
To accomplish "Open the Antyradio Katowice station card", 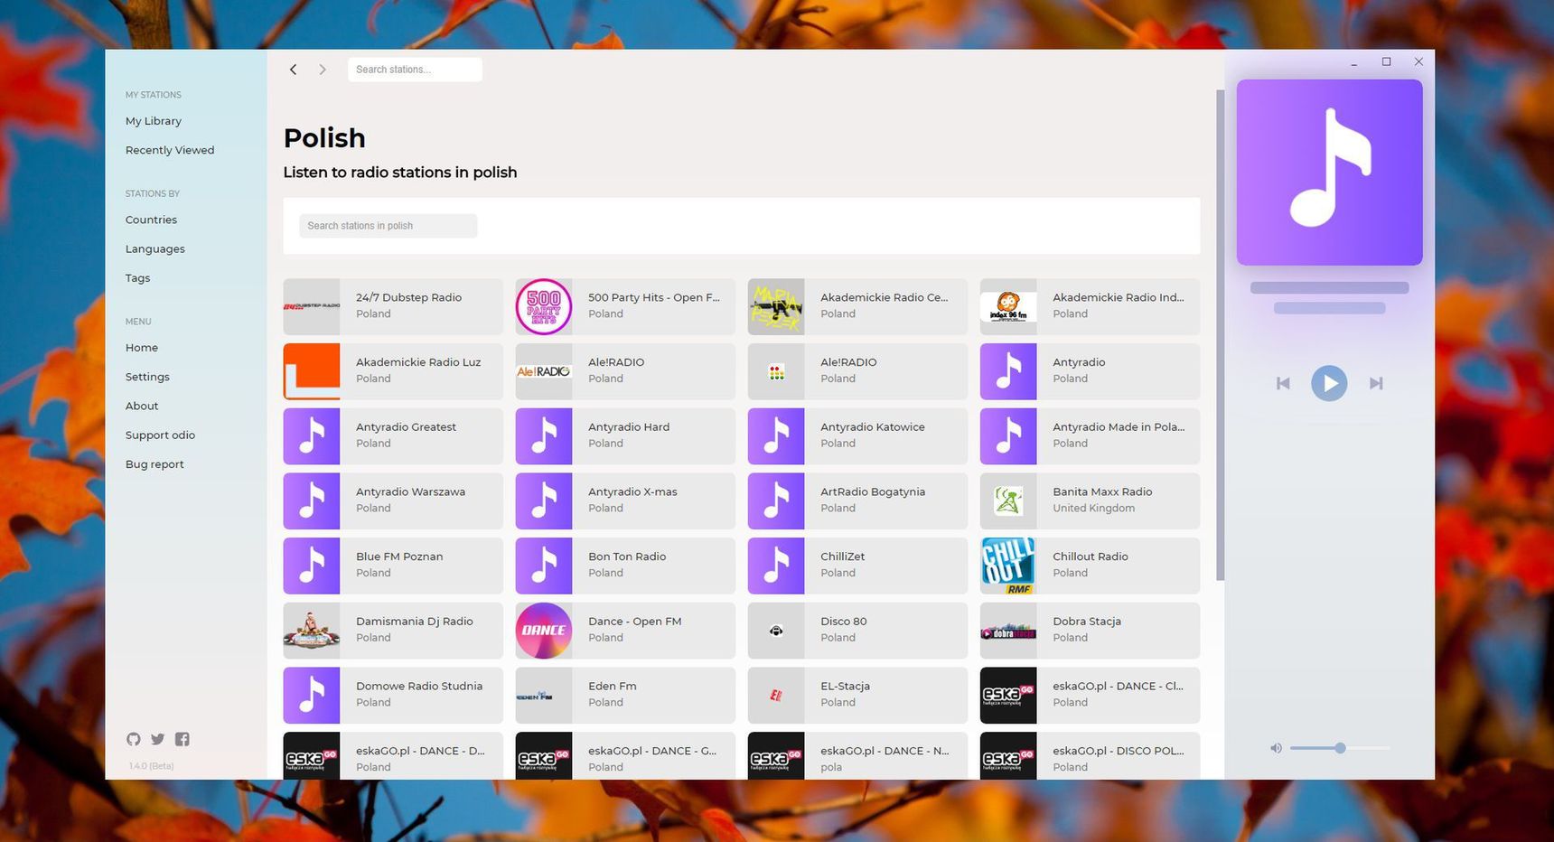I will pos(857,436).
